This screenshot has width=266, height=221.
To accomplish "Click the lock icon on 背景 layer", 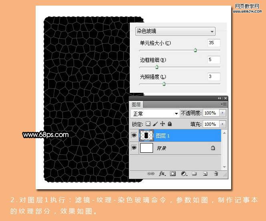I will pos(213,148).
